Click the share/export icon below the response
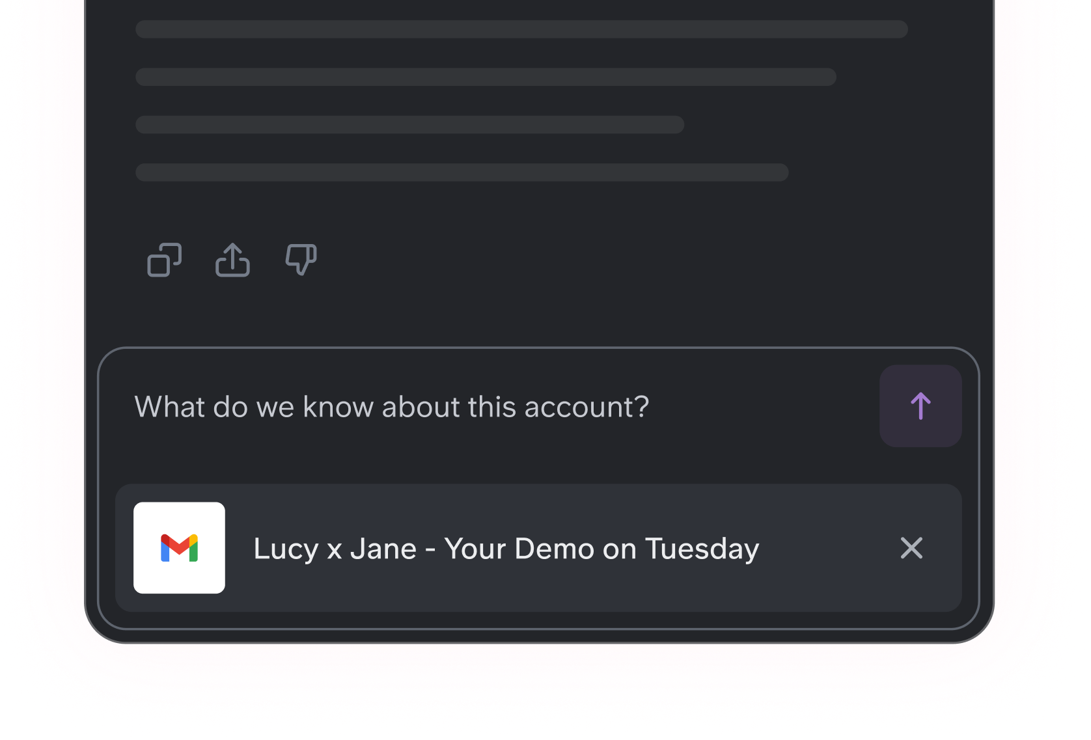The width and height of the screenshot is (1091, 740). pos(232,260)
